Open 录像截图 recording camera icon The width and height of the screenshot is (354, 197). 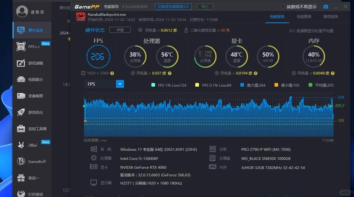[21, 96]
